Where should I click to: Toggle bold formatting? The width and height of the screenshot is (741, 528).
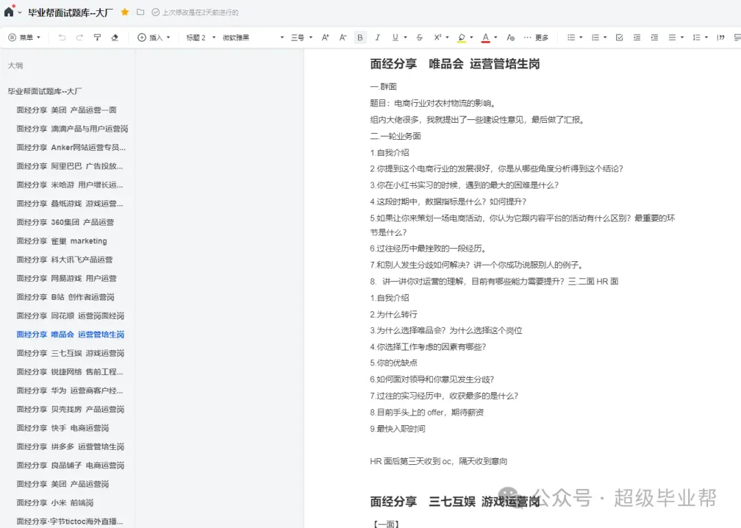pyautogui.click(x=360, y=37)
